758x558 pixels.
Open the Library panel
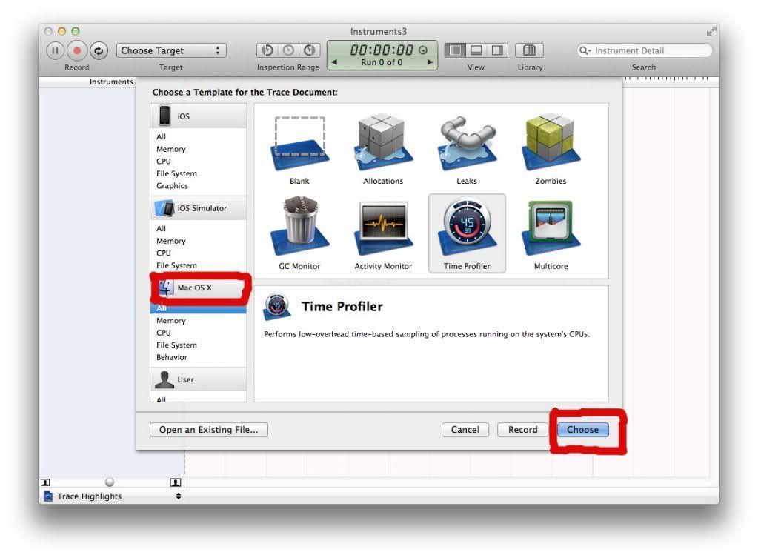tap(529, 50)
